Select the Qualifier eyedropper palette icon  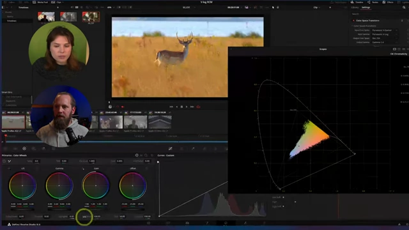pyautogui.click(x=193, y=148)
